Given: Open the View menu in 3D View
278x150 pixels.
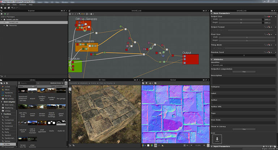Looking at the screenshot, I should click(101, 83).
